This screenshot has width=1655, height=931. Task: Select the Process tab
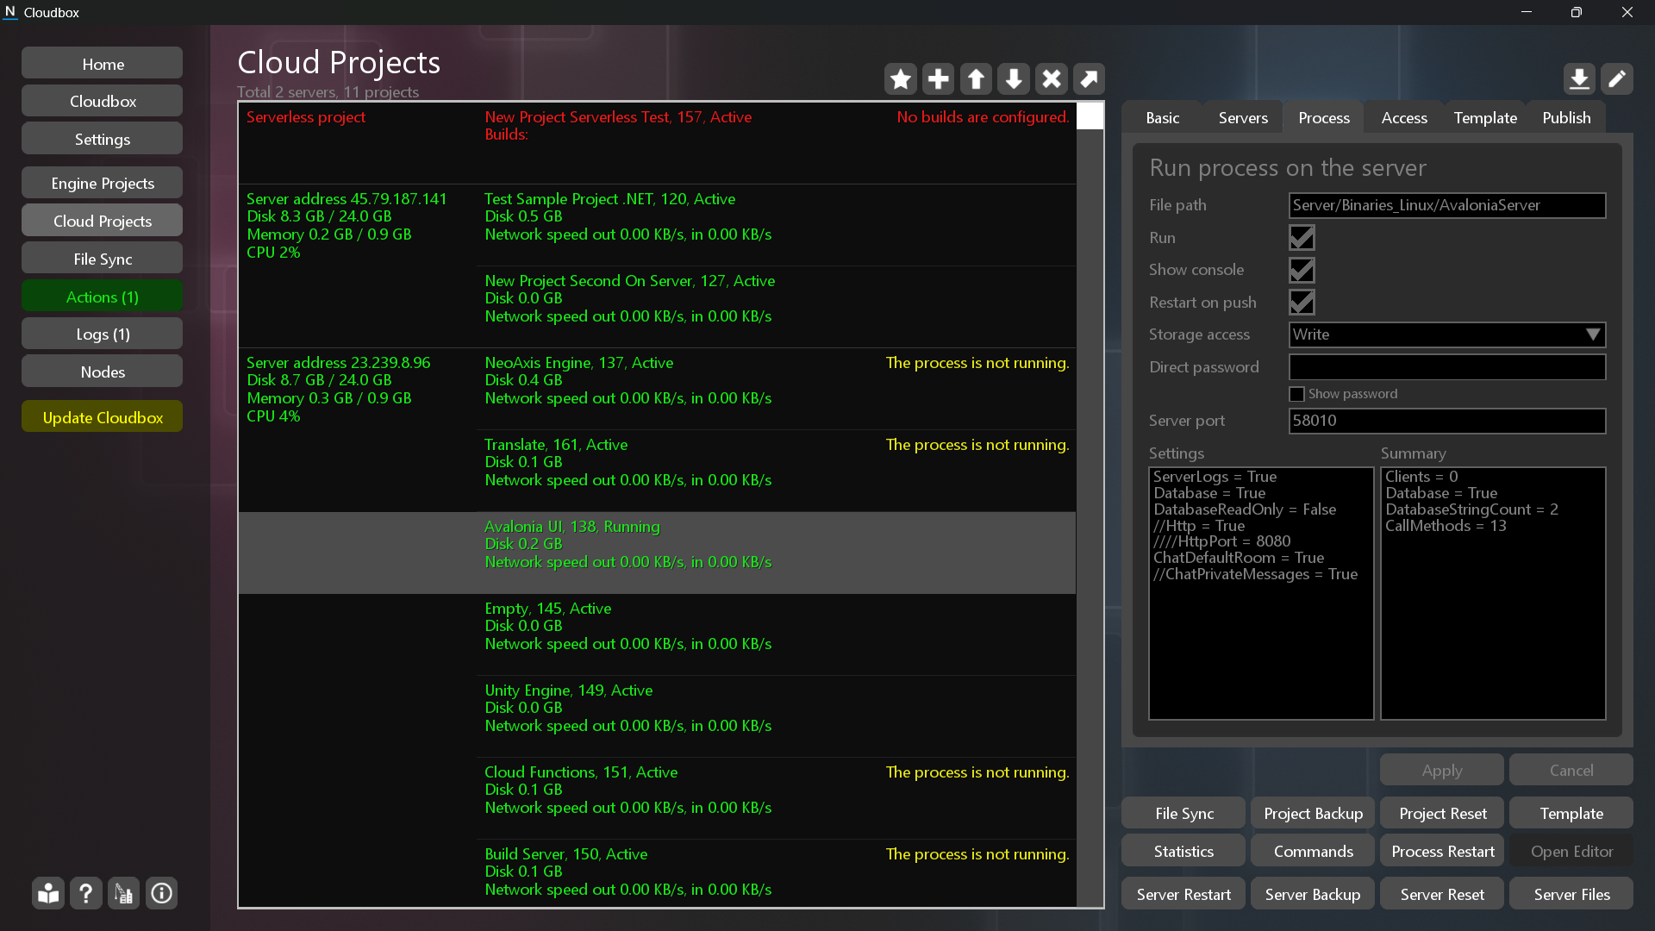coord(1324,118)
